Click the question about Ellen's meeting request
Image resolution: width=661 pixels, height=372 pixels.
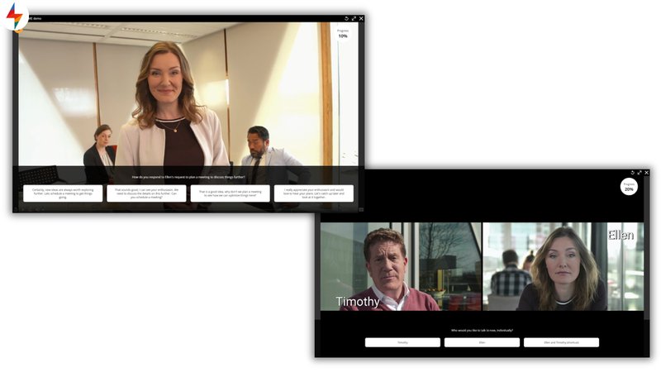(x=188, y=177)
